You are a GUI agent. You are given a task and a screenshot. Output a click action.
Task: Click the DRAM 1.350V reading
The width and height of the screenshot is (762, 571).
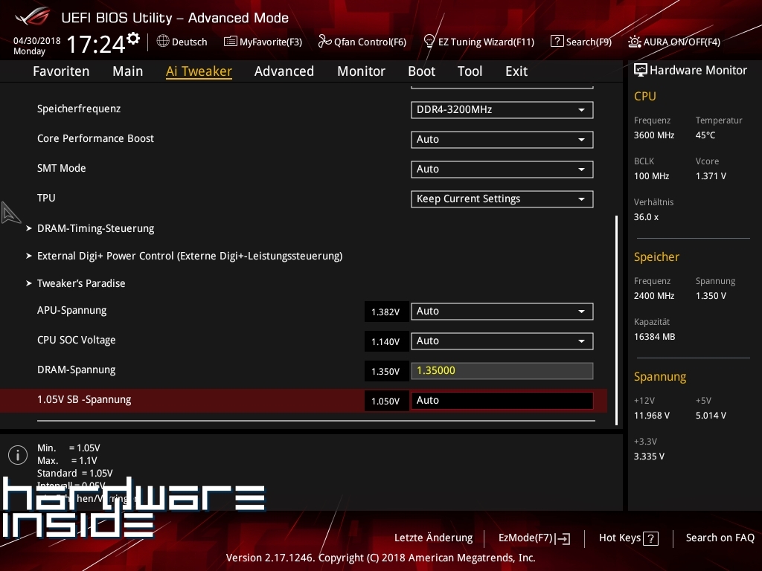point(385,372)
